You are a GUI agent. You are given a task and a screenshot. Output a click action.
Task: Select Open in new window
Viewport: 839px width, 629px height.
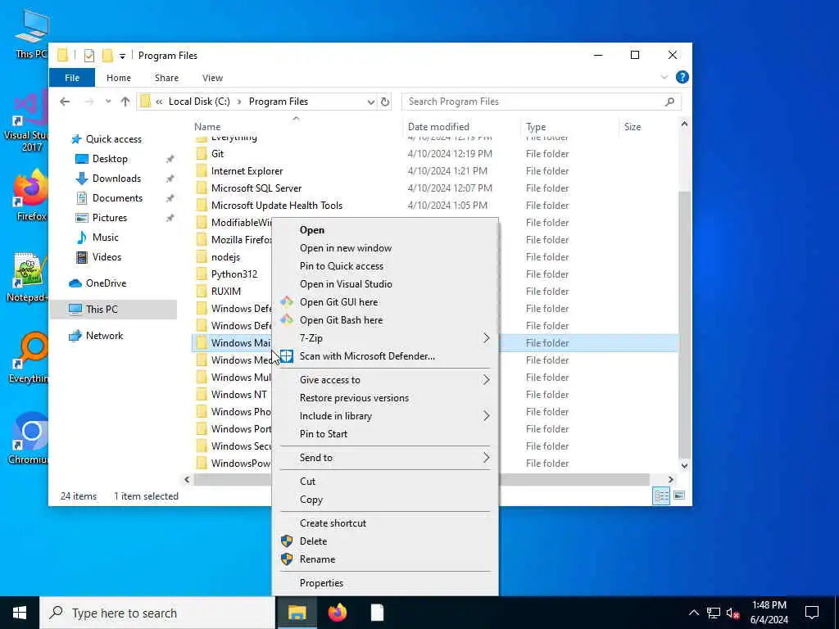pos(346,248)
